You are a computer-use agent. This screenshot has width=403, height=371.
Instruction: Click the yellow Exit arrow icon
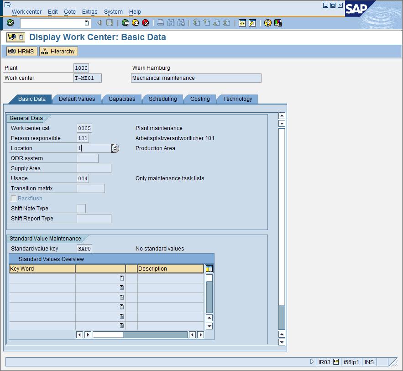click(x=136, y=23)
